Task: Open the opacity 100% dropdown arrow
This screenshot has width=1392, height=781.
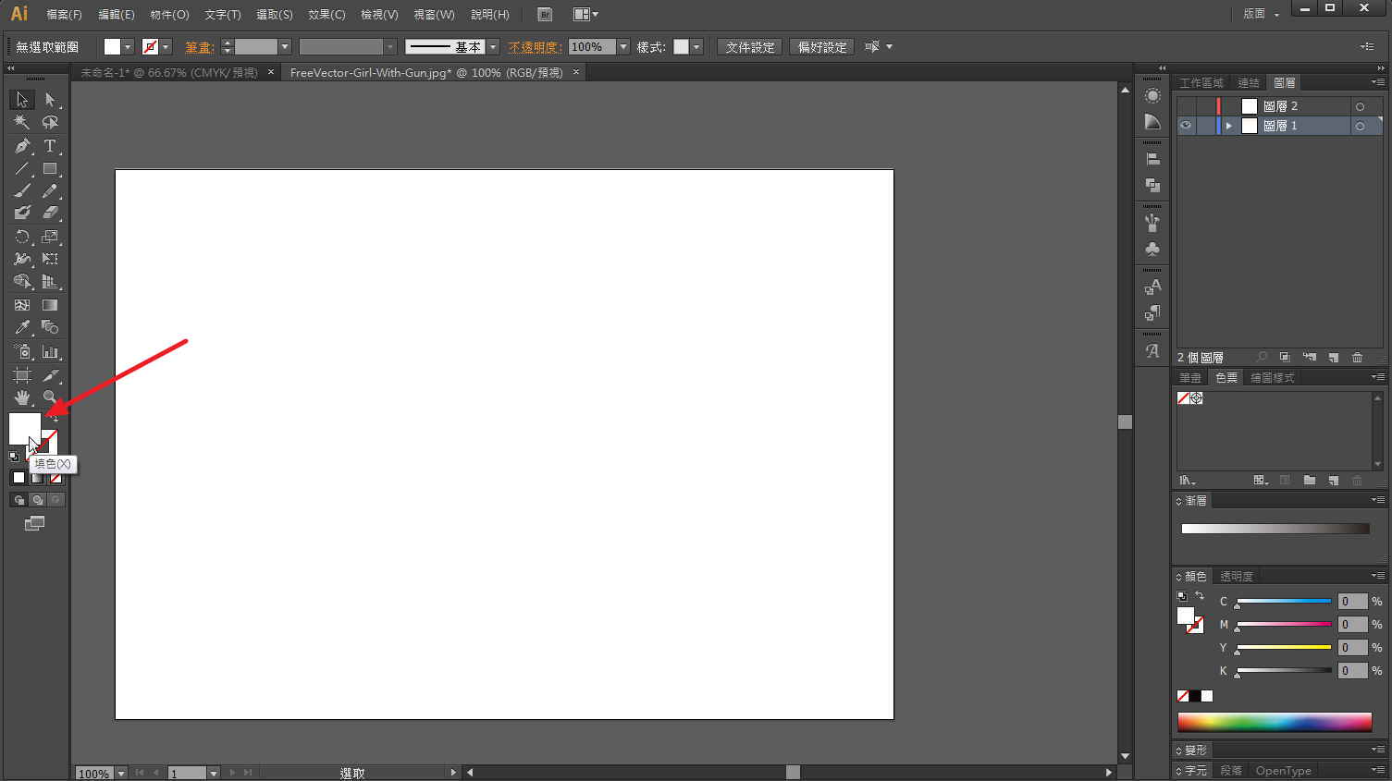Action: (623, 47)
